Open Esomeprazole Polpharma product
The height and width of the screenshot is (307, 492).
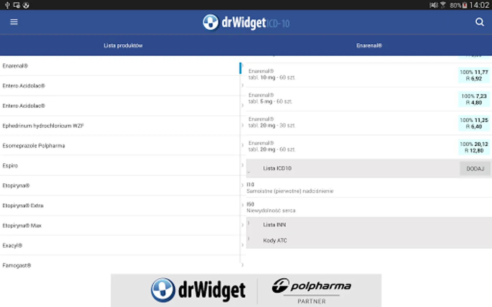(x=120, y=146)
